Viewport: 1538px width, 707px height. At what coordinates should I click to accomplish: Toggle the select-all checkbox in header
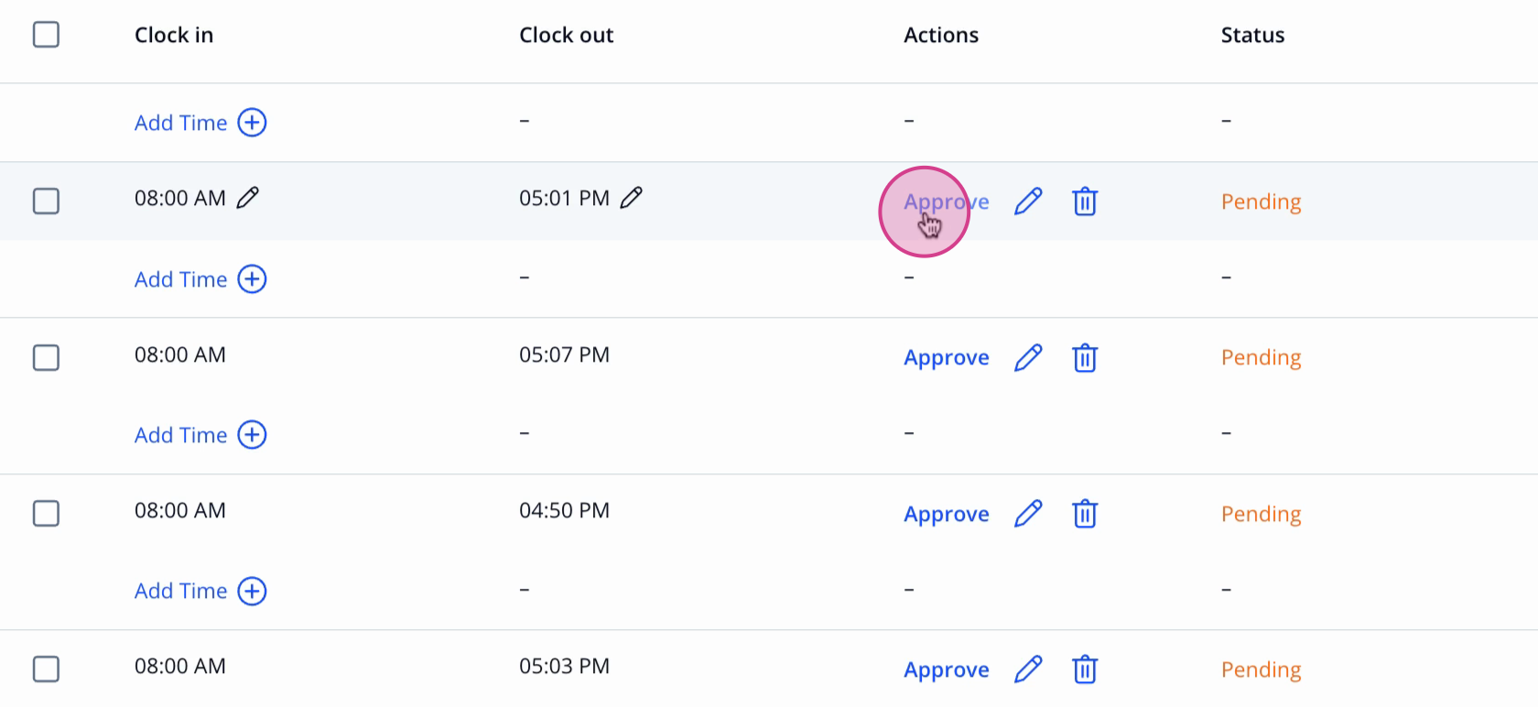click(x=46, y=35)
